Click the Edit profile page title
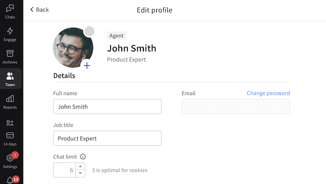Viewport: 326px width, 184px height. 154,10
